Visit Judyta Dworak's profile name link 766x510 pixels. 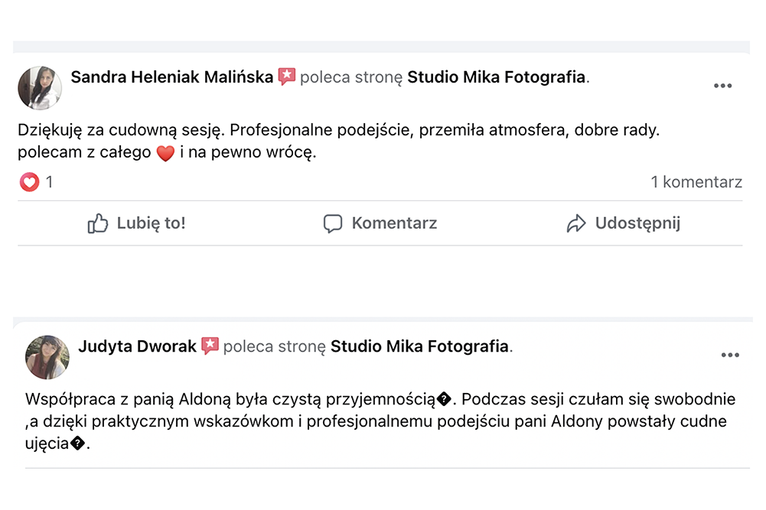[138, 346]
